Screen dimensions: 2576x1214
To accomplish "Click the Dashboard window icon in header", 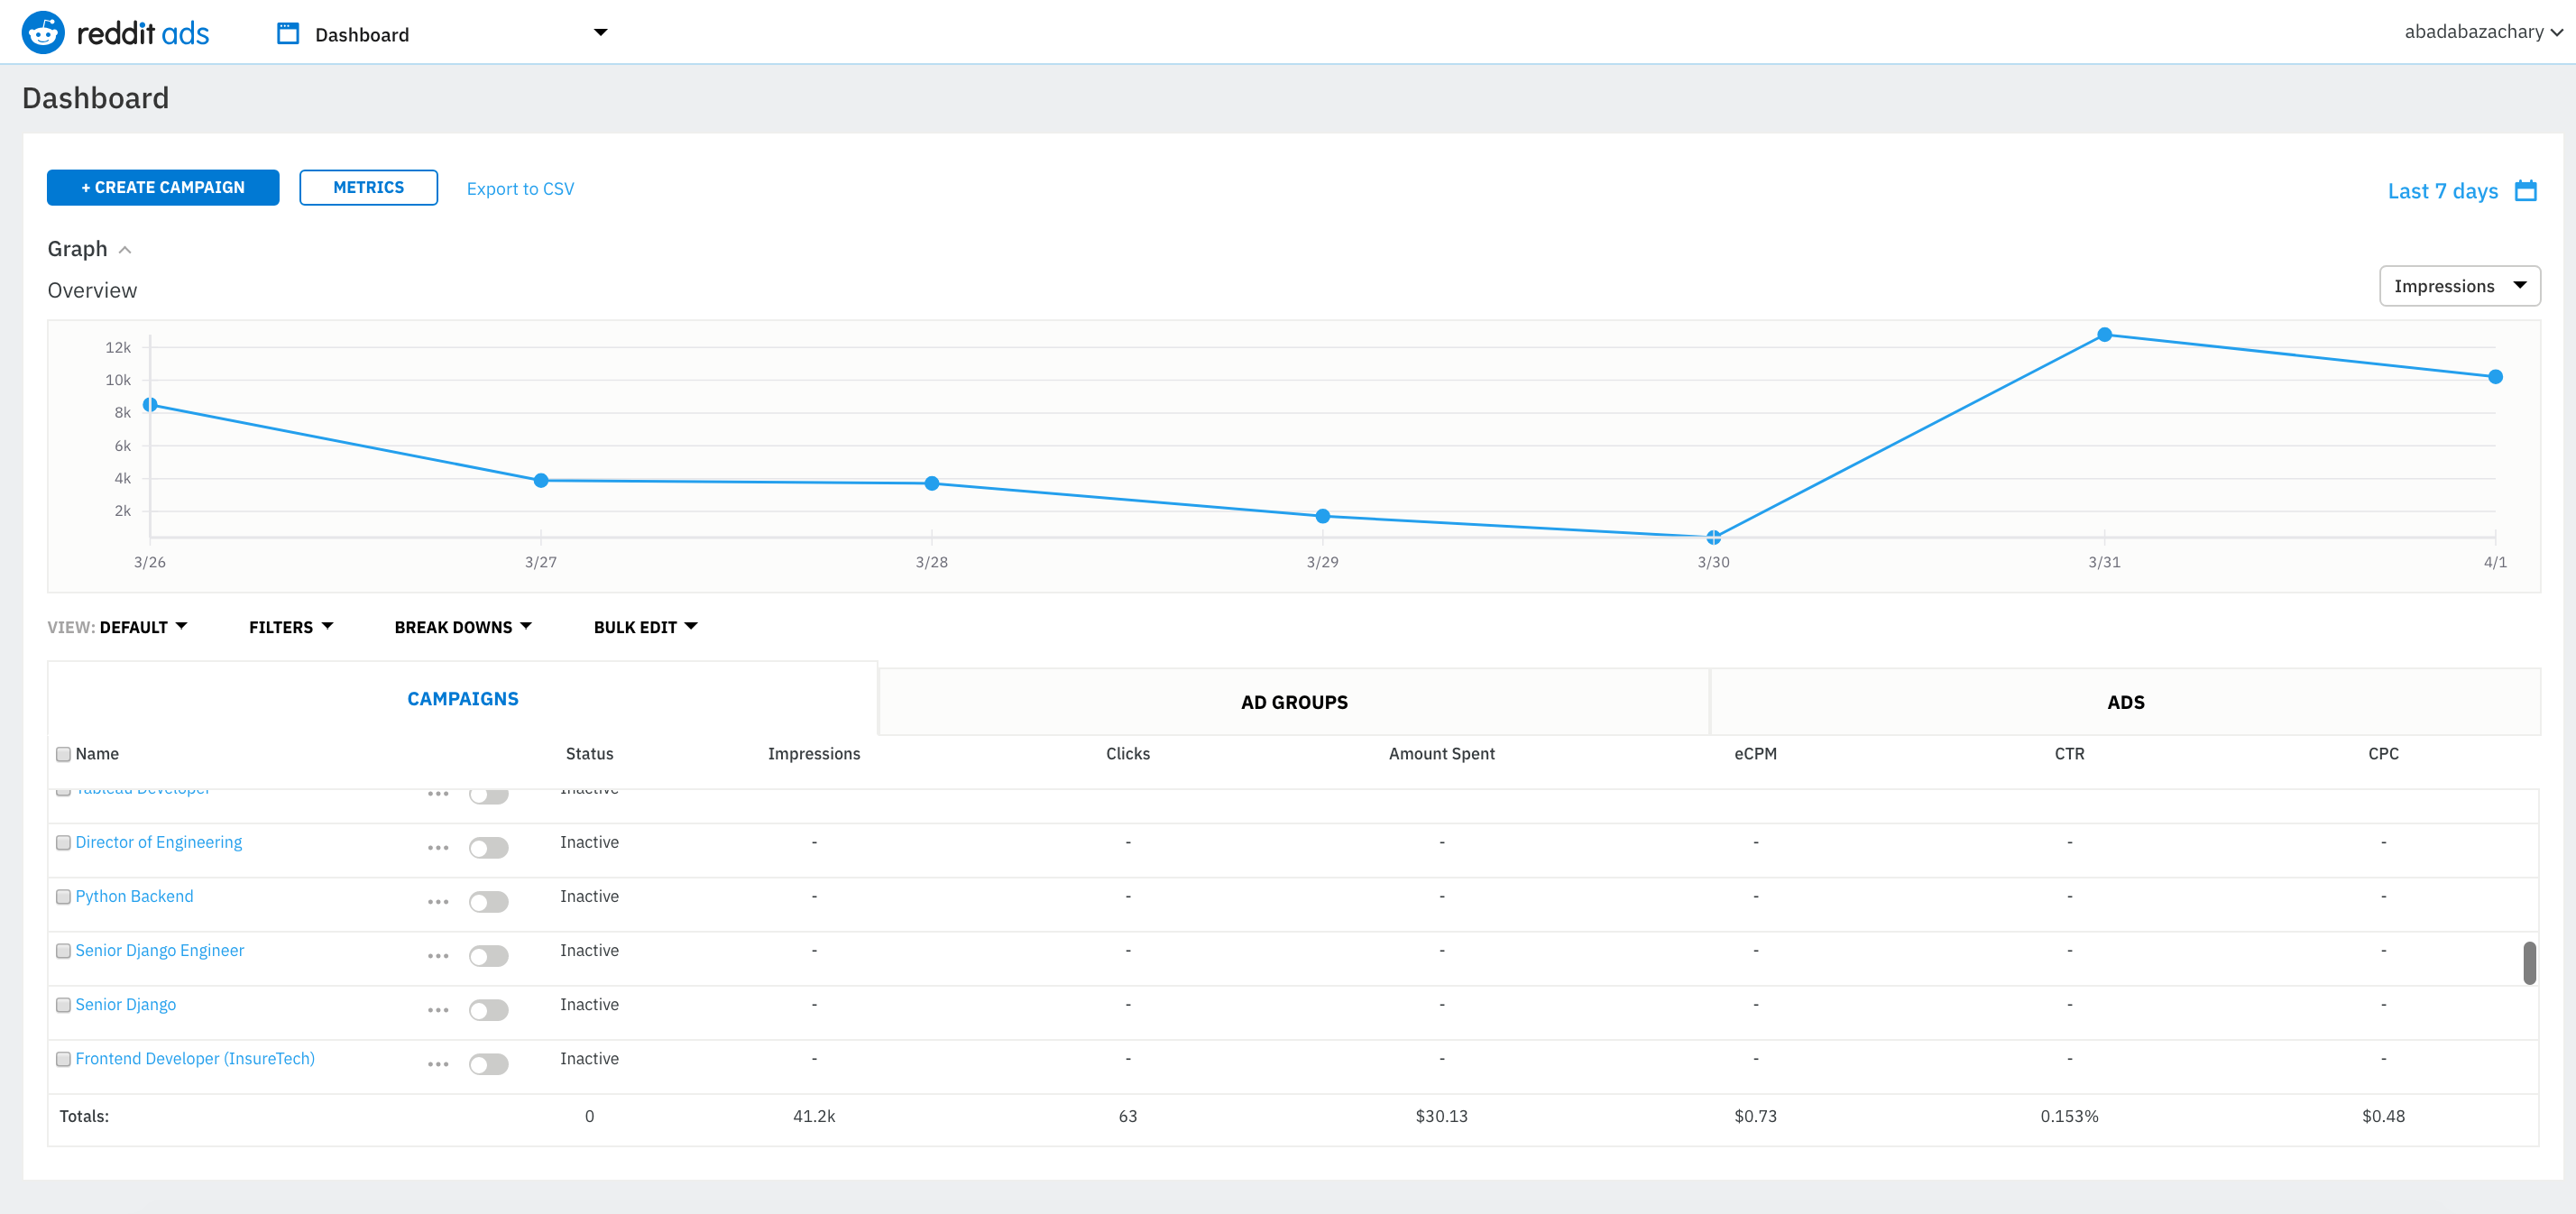I will (288, 34).
